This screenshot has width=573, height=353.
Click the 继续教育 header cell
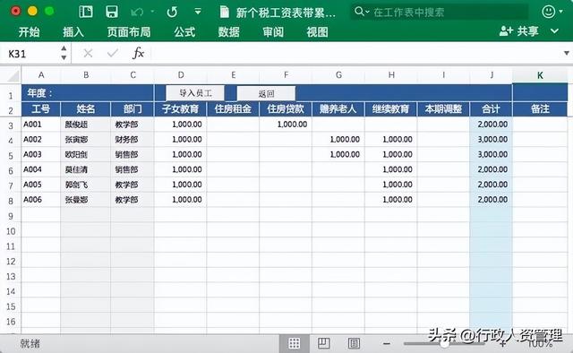coord(390,109)
